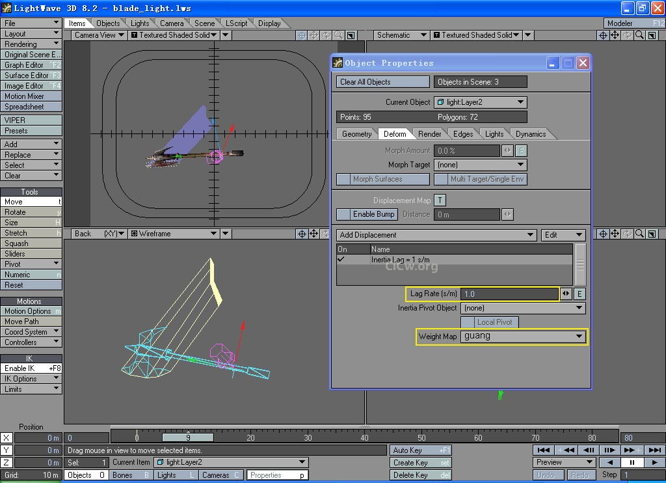Click Clear All Objects button
Screen dimensions: 666x483
(x=383, y=81)
